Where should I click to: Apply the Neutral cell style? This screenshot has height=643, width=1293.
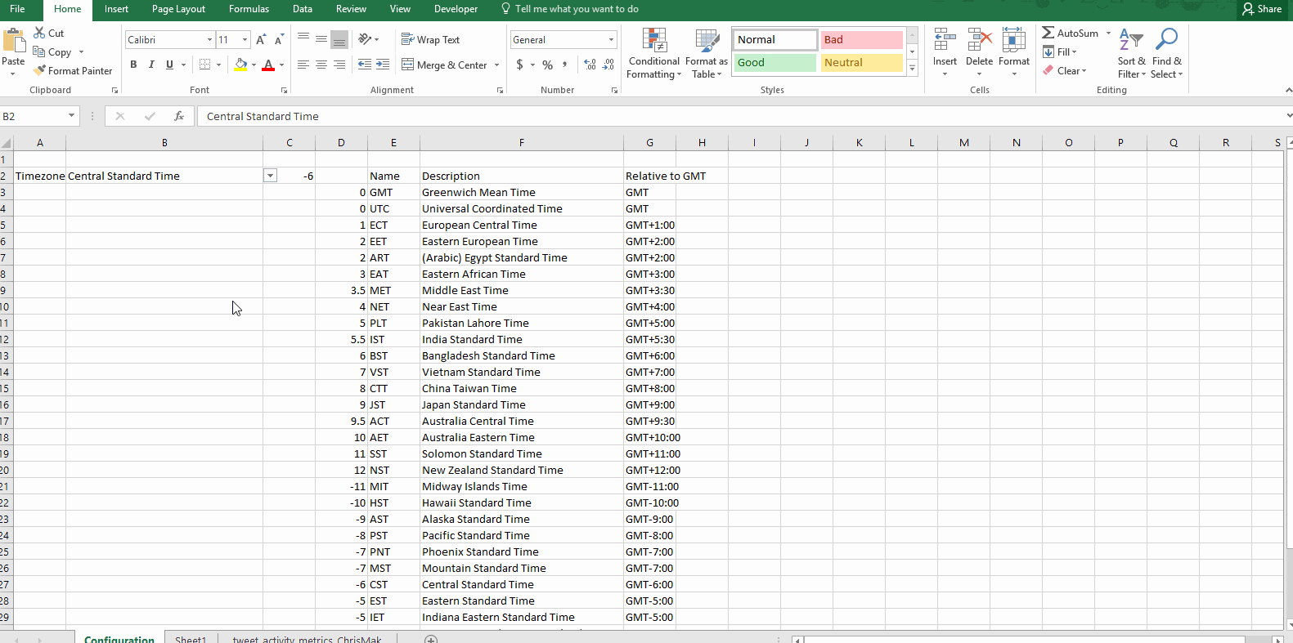(861, 62)
